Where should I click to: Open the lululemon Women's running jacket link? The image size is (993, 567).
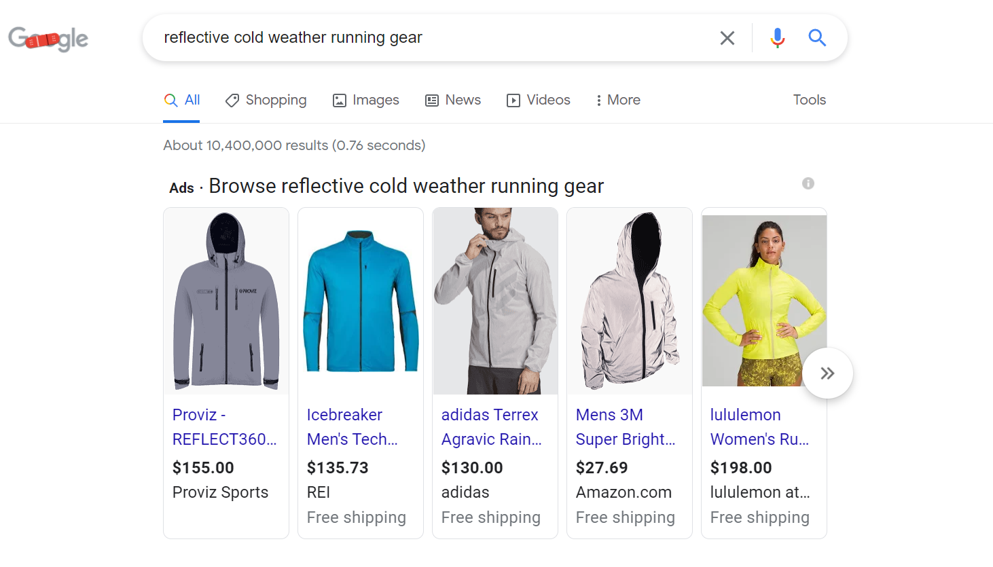tap(759, 426)
